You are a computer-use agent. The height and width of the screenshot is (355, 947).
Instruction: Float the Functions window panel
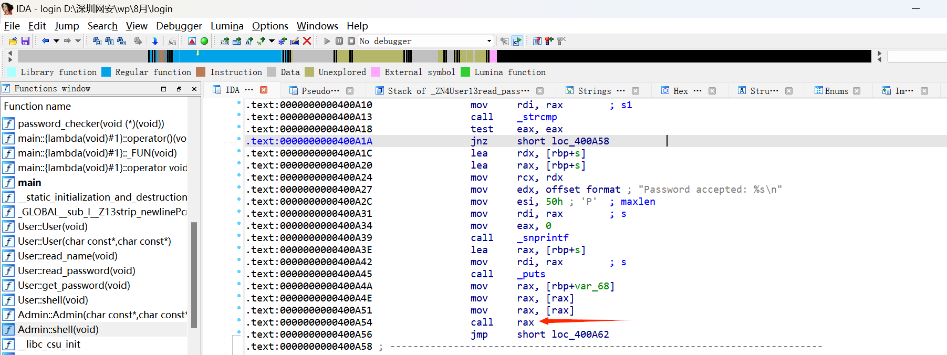coord(179,89)
